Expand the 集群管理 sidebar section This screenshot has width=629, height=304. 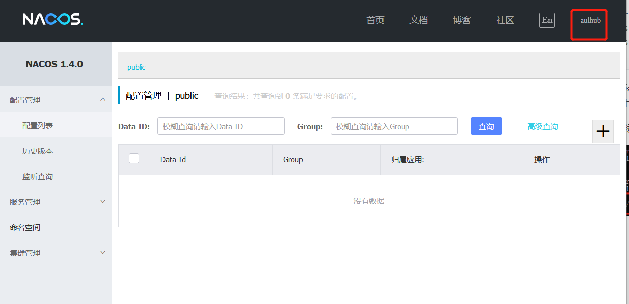[56, 253]
